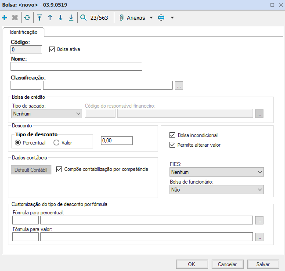Go to previous record up arrow

click(50, 18)
